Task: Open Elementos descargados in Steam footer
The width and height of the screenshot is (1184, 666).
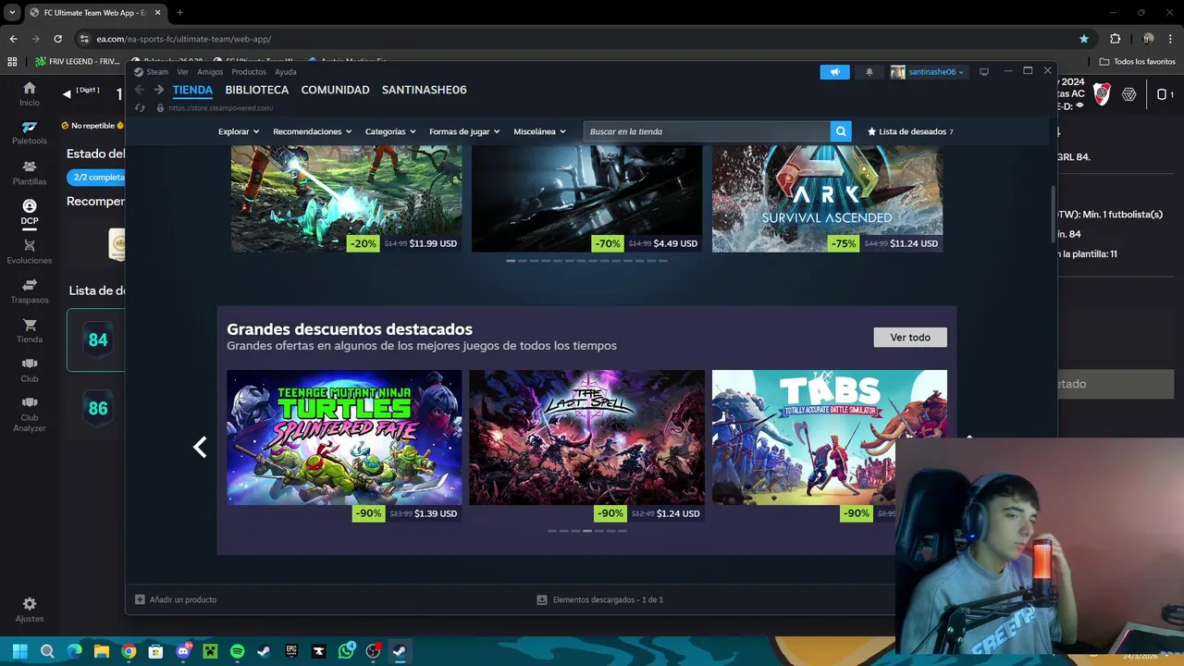Action: pyautogui.click(x=608, y=599)
